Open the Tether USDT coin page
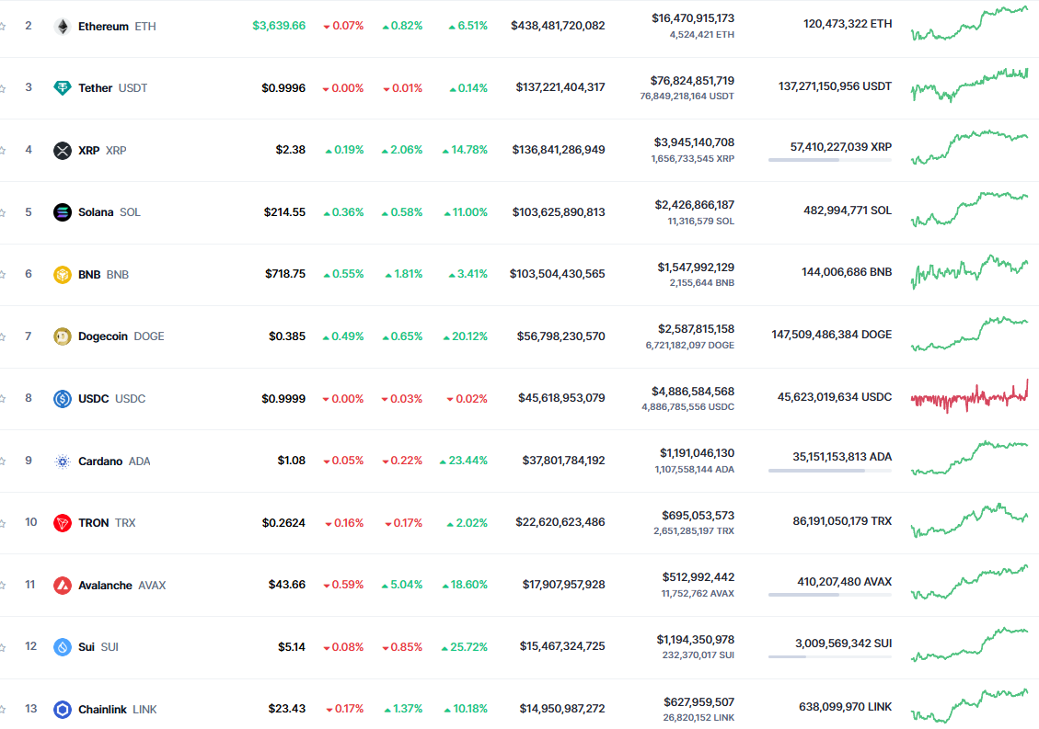Screen dimensions: 1039x729 click(x=112, y=88)
